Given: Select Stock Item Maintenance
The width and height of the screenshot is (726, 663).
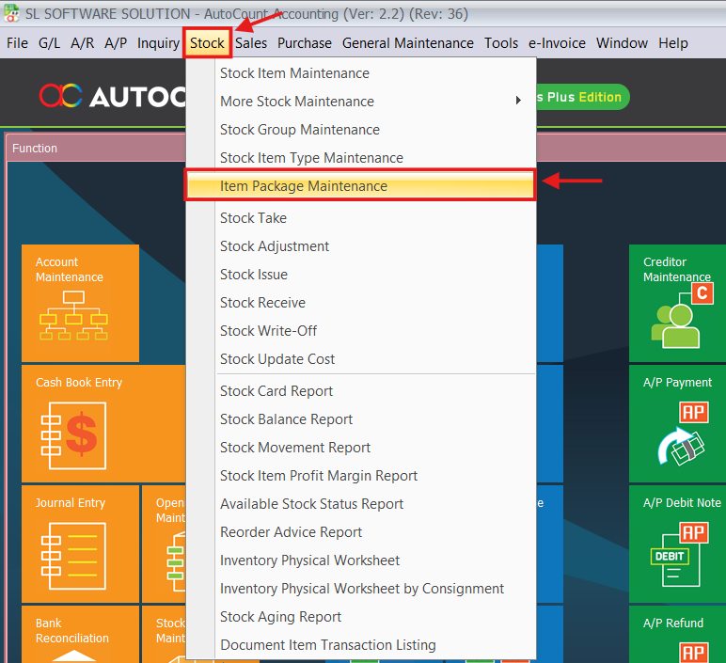Looking at the screenshot, I should click(x=361, y=73).
